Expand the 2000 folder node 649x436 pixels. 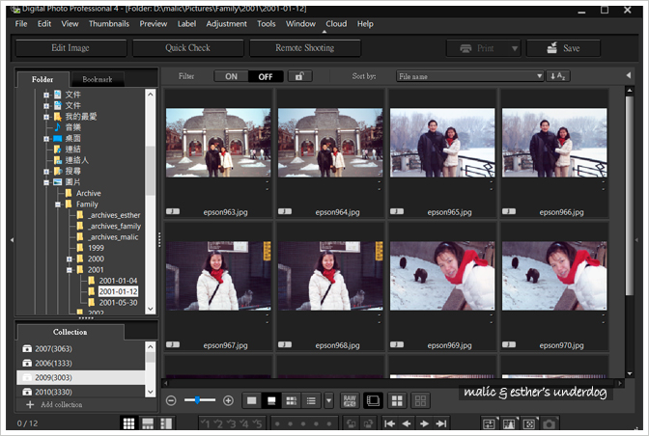pos(70,259)
